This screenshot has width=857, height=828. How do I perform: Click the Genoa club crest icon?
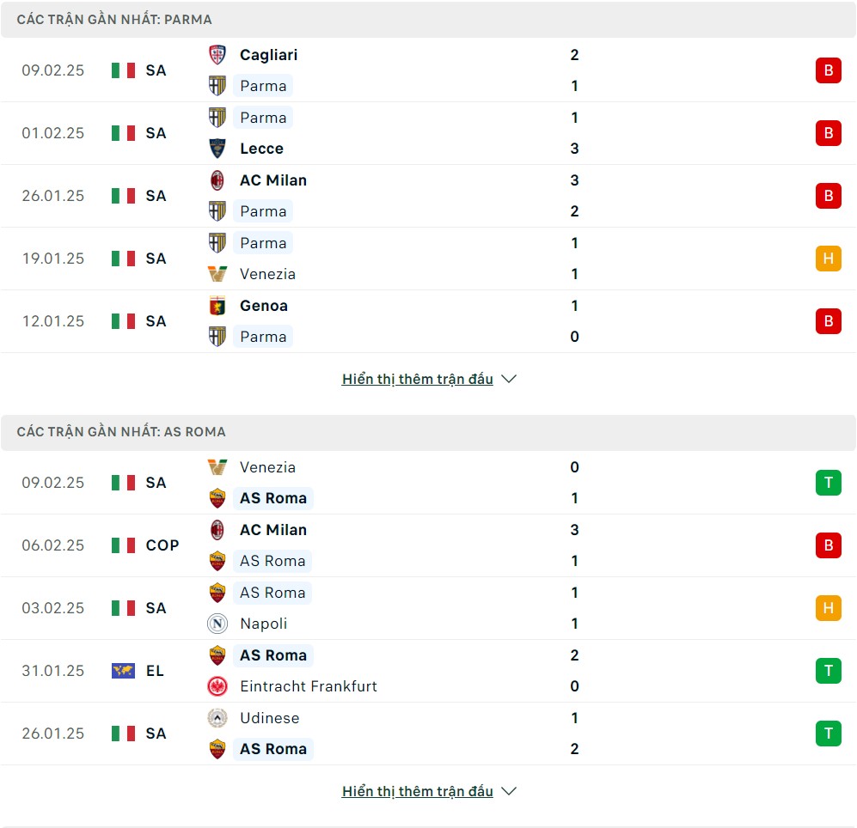pyautogui.click(x=217, y=306)
